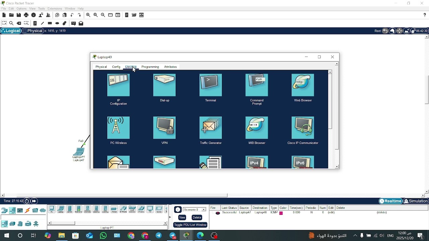Pick the Printer device from the device list
The height and width of the screenshot is (241, 429).
[114, 210]
